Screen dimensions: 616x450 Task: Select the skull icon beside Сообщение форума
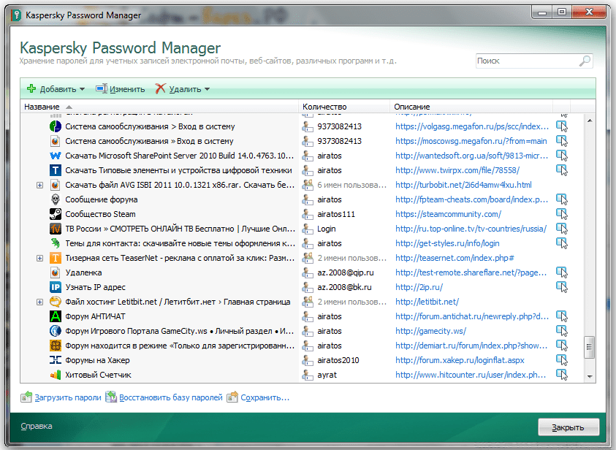56,199
